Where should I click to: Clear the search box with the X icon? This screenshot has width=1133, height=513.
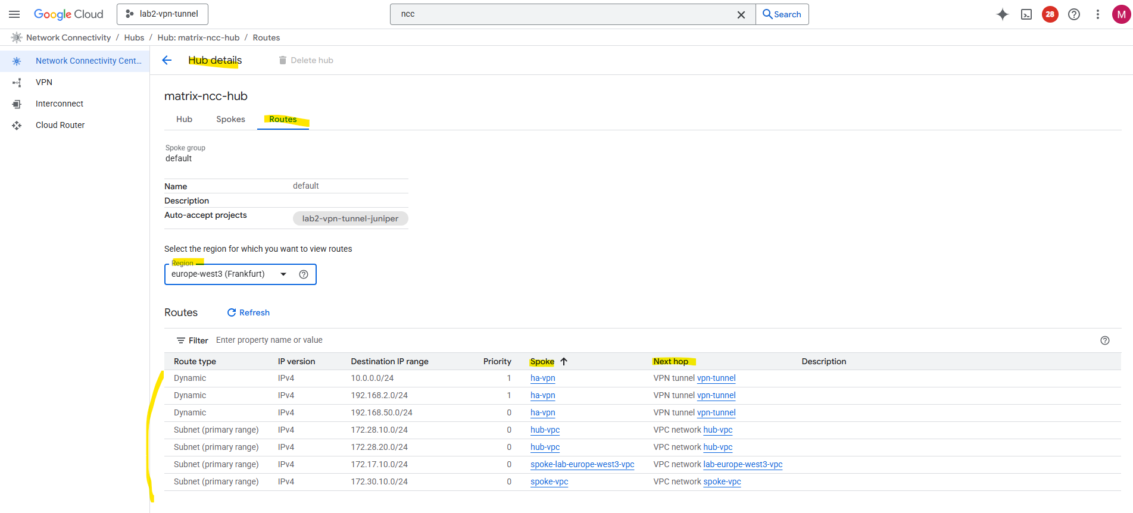point(741,15)
